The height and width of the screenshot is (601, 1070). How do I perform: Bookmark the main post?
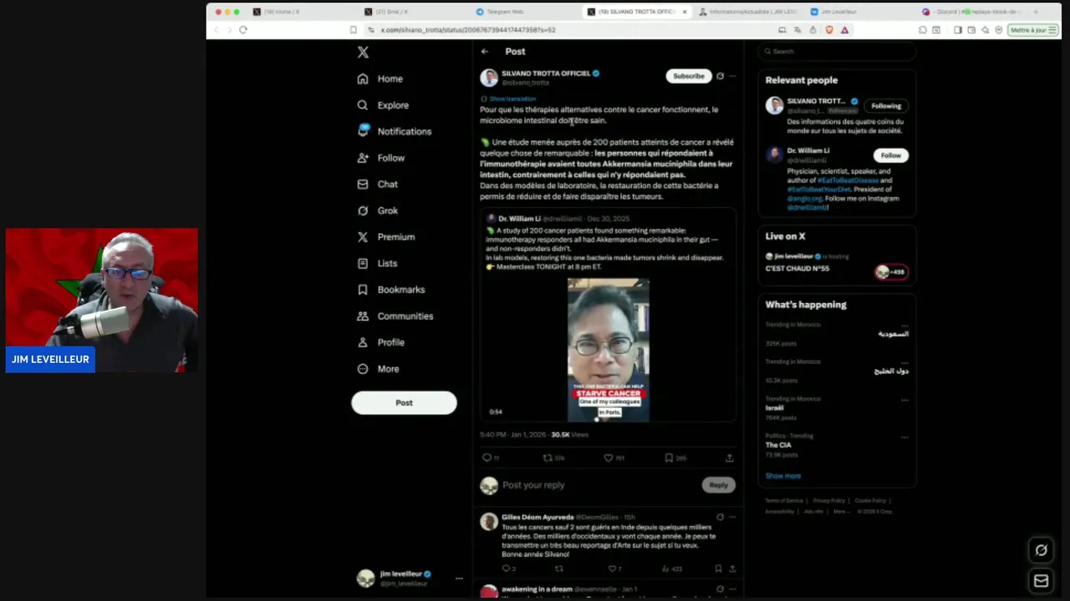(669, 457)
